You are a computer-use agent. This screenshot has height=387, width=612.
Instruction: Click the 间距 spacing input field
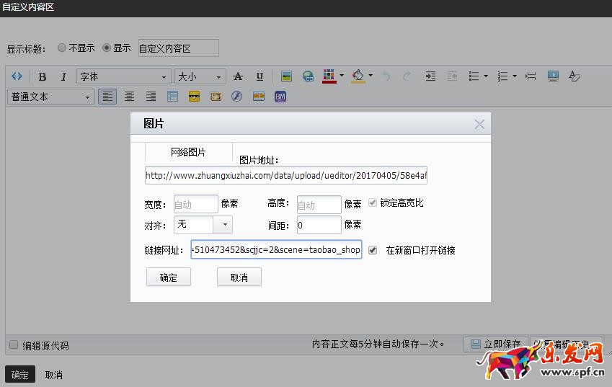[319, 225]
